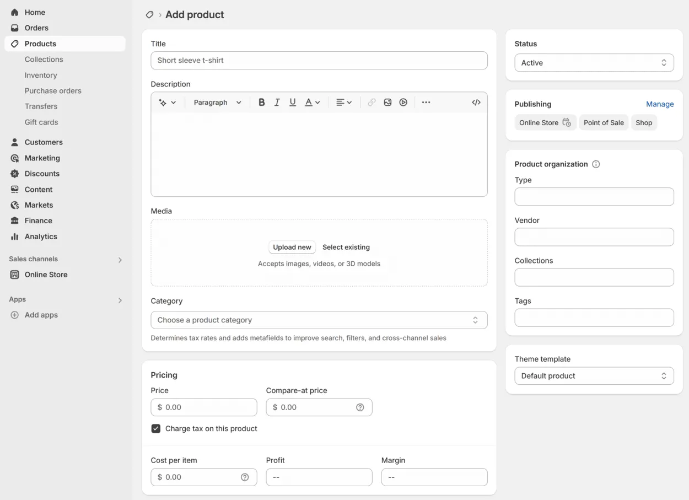Insert an image into the description

pyautogui.click(x=387, y=103)
